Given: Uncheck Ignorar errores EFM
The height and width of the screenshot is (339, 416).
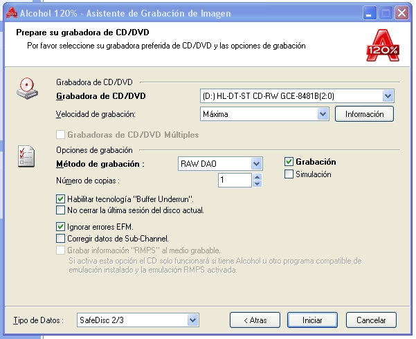Looking at the screenshot, I should [x=60, y=227].
